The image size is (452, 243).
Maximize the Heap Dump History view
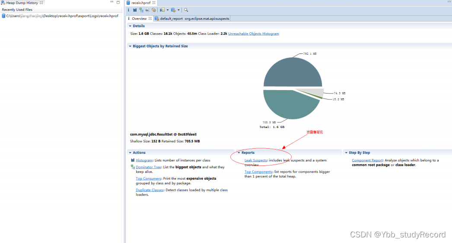point(118,2)
